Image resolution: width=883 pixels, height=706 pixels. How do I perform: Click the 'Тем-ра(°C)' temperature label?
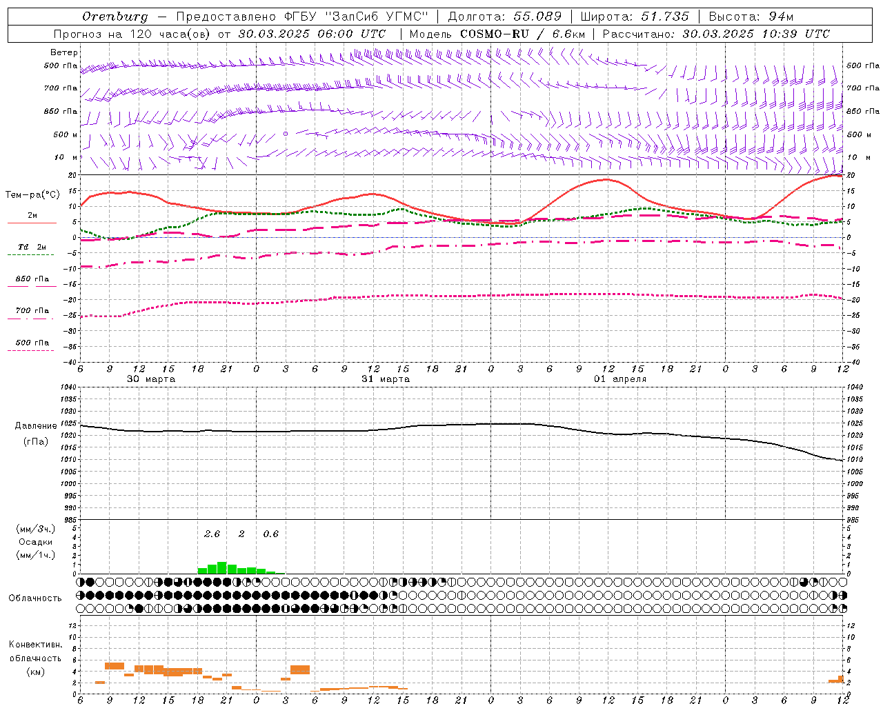(x=32, y=195)
